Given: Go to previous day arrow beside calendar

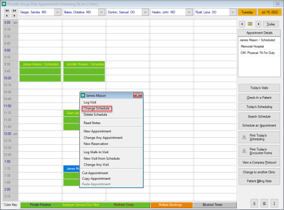Looking at the screenshot, I should pos(242,24).
